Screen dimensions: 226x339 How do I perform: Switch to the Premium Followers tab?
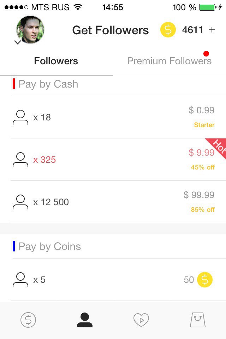pos(169,61)
